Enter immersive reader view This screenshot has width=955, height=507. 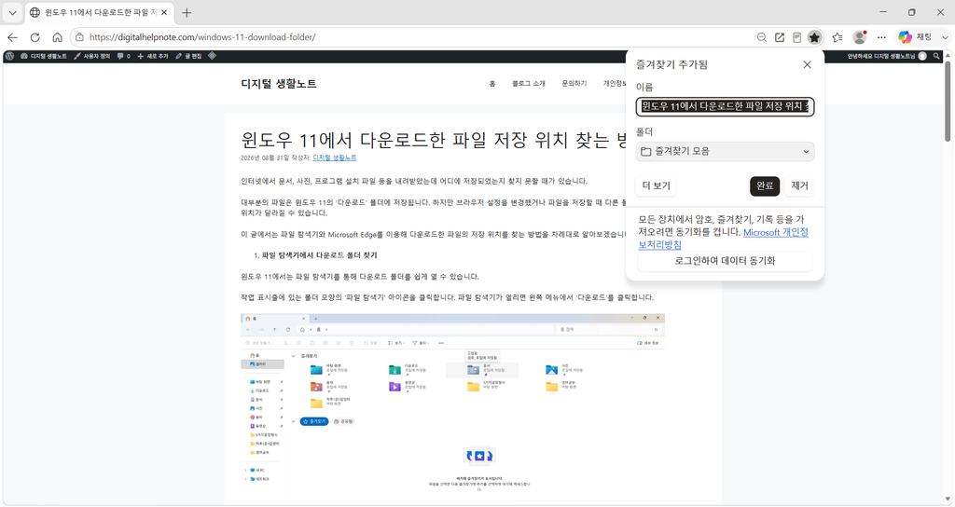[796, 37]
